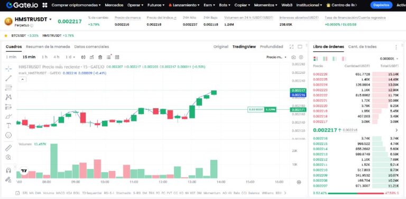The width and height of the screenshot is (406, 199).
Task: Switch to Resumen de la moneda tab
Action: point(48,47)
